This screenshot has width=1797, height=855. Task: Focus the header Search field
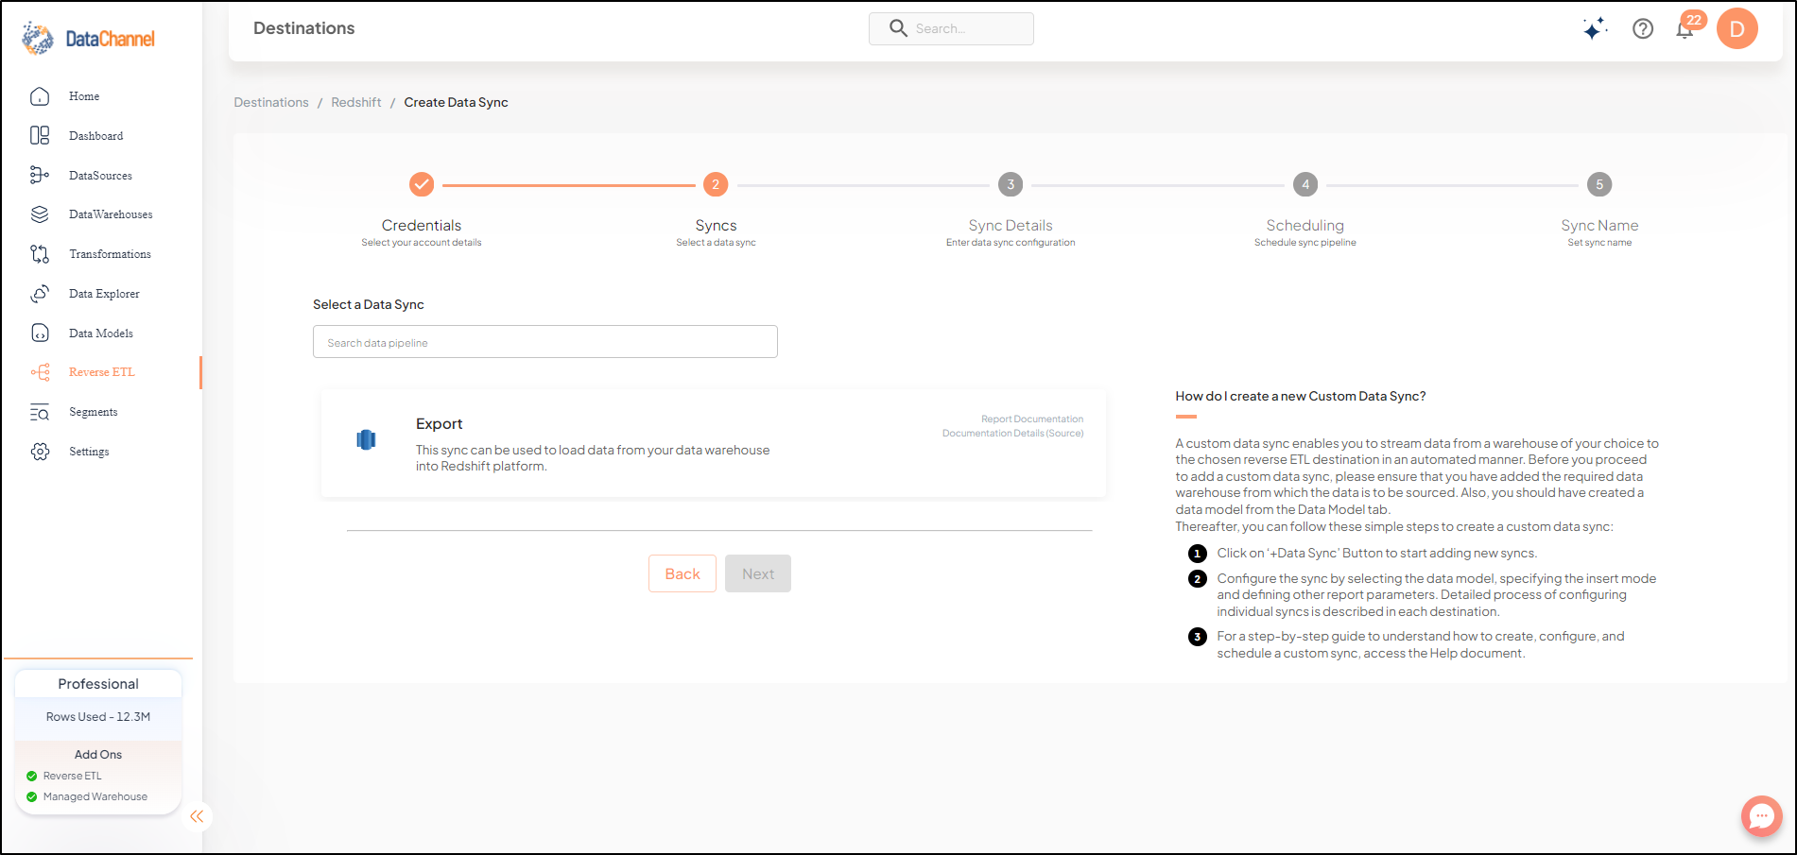pos(951,28)
